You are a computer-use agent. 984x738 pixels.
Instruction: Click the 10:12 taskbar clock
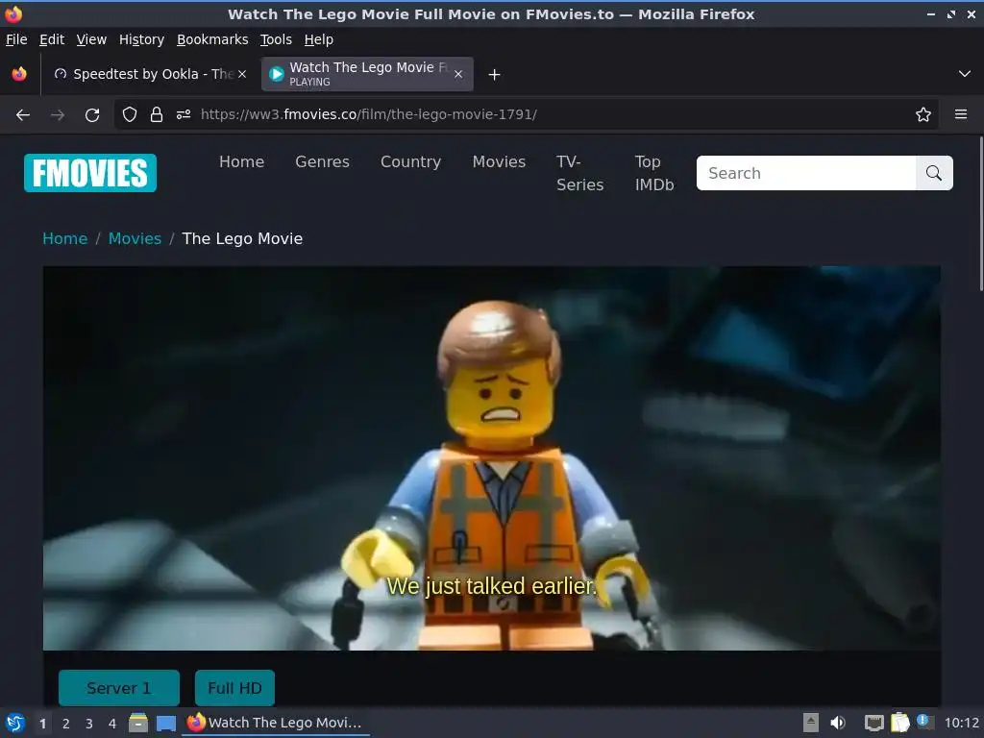pyautogui.click(x=962, y=723)
